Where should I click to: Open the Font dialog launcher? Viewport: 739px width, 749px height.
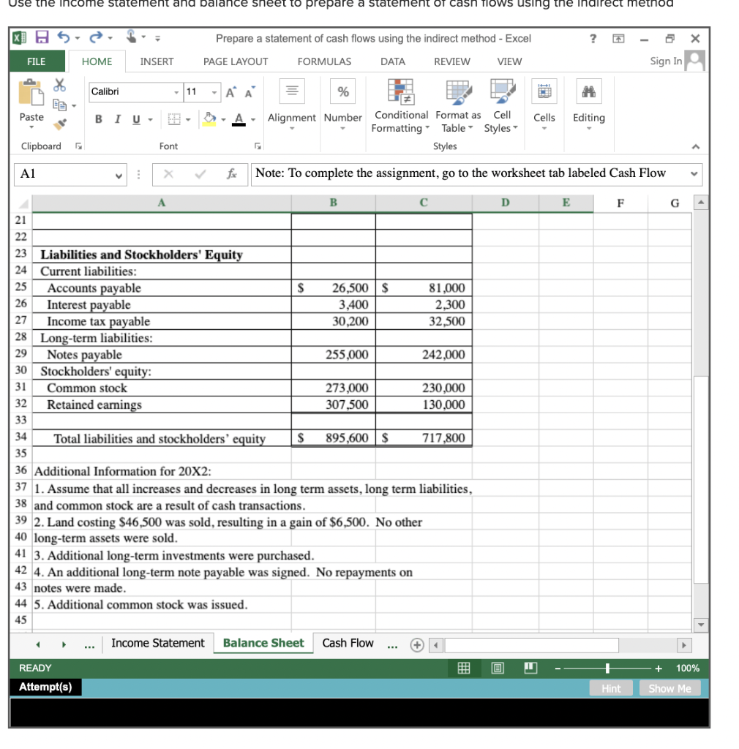coord(258,146)
